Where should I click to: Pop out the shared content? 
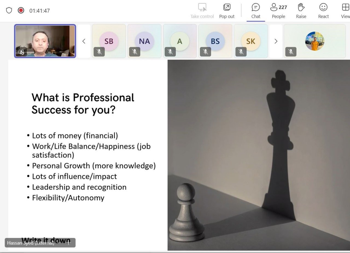[227, 11]
